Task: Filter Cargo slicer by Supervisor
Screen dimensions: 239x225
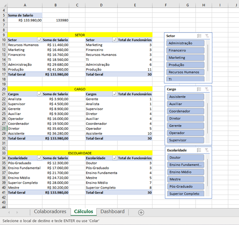Action: [x=185, y=140]
